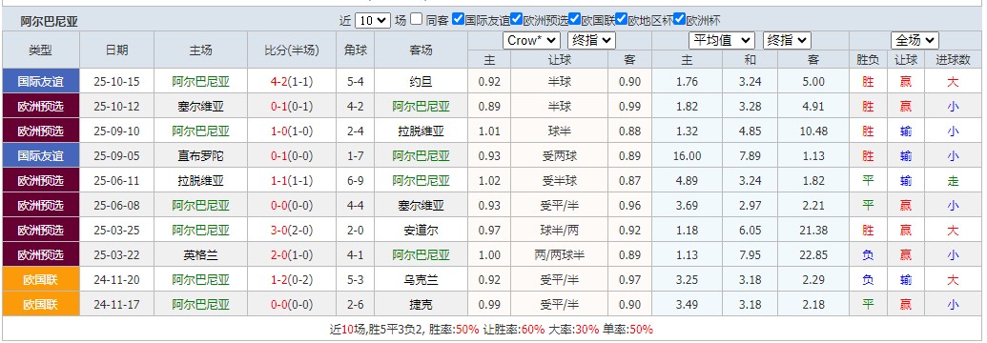Uncheck the 欧地区杯 filter checkbox
The image size is (987, 343).
pyautogui.click(x=621, y=19)
